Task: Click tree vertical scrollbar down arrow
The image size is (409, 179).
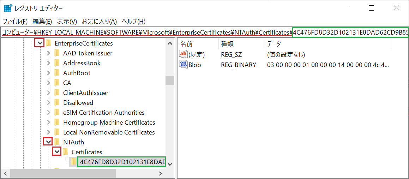Action: pyautogui.click(x=170, y=164)
